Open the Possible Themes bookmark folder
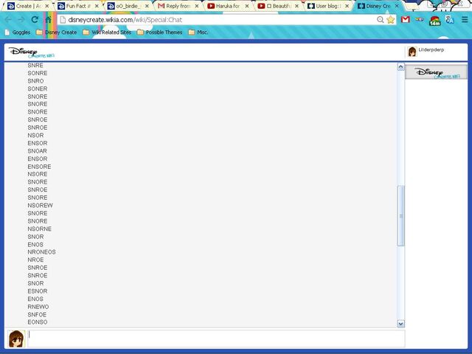 159,32
